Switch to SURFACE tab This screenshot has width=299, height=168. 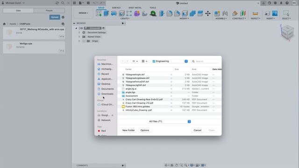(x=116, y=7)
